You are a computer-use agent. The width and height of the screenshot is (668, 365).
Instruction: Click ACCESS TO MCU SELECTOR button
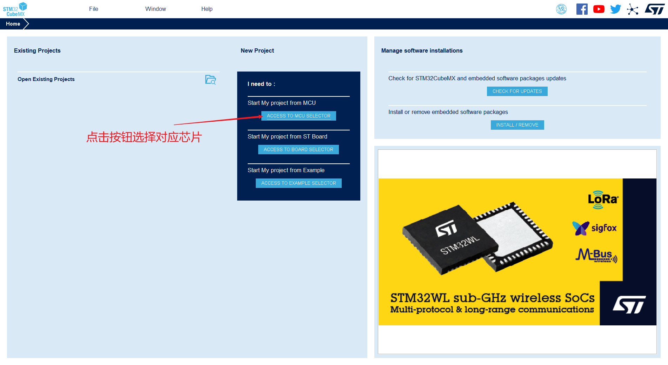tap(299, 116)
